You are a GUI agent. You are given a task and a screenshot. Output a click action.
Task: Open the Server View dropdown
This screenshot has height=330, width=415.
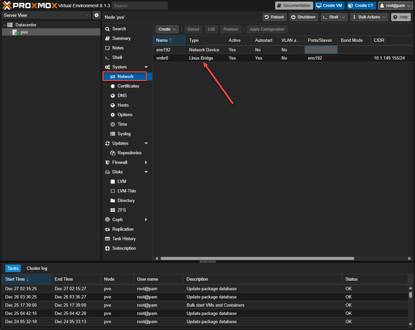[46, 15]
